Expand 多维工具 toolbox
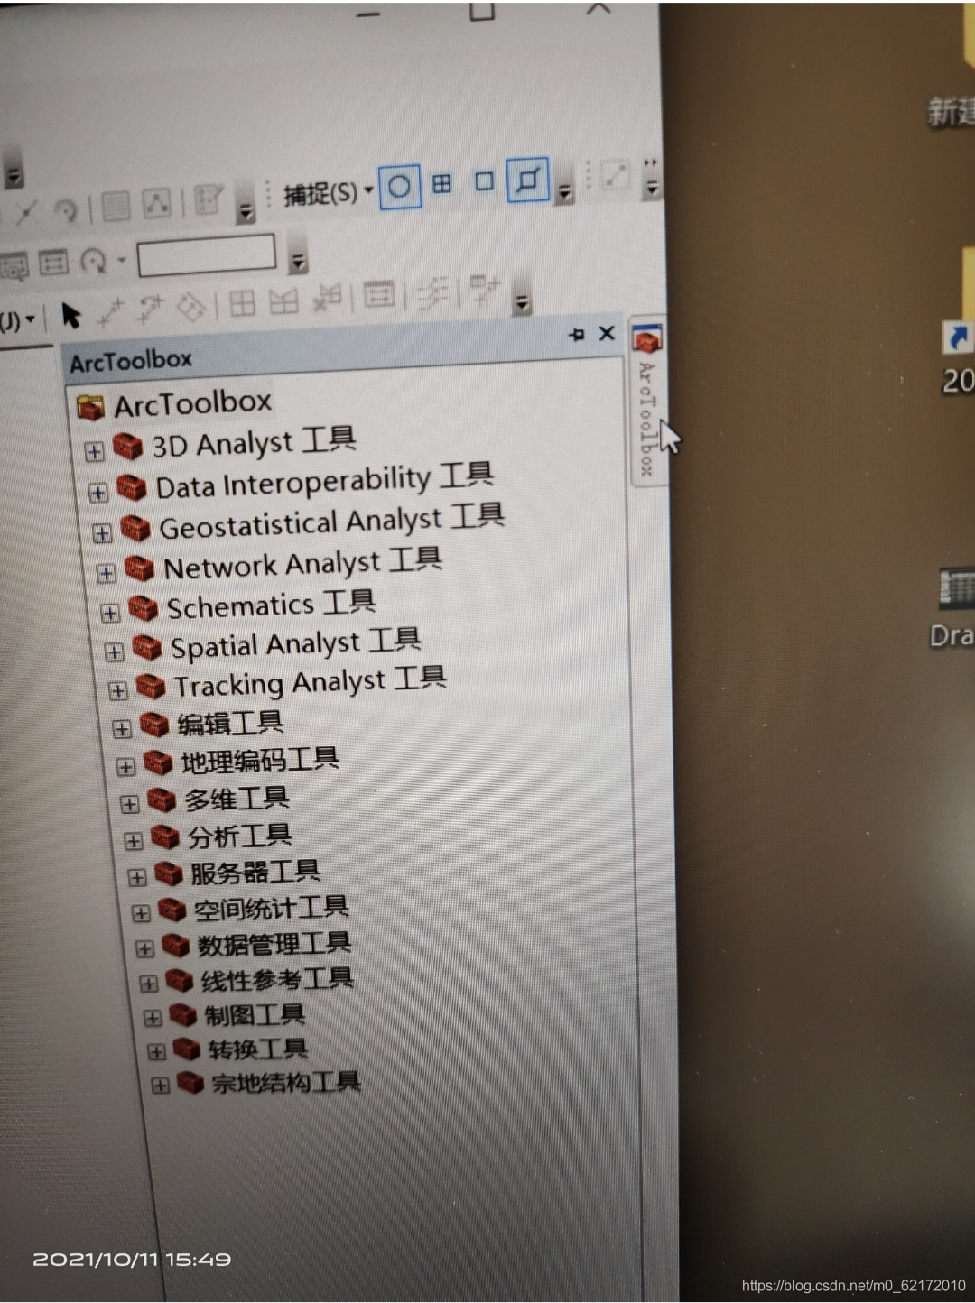 click(129, 803)
